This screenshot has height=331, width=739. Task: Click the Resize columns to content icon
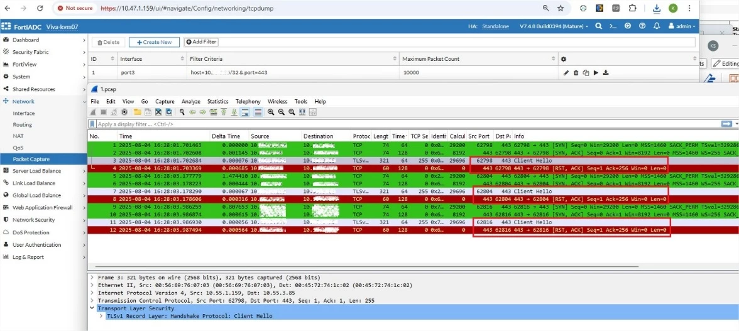302,112
